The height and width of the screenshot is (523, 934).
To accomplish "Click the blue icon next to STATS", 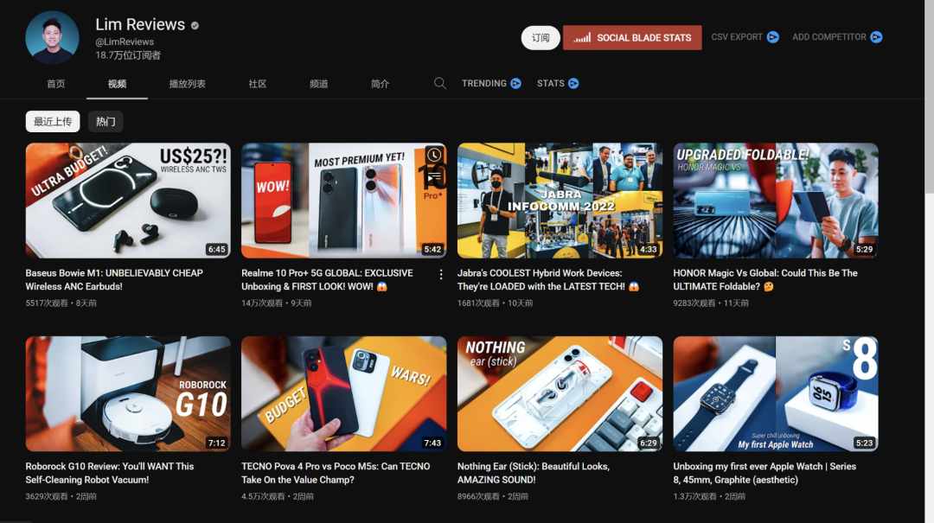I will coord(573,83).
